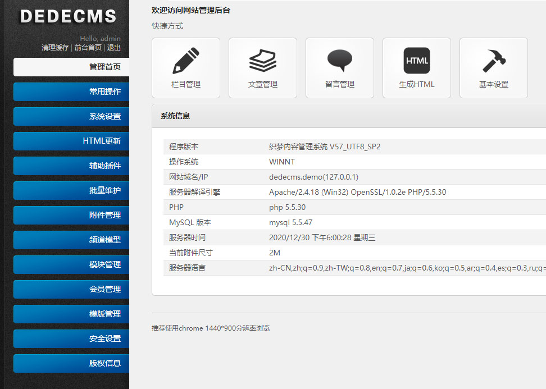Click the 服务器时间 row label
This screenshot has height=389, width=546.
[188, 237]
